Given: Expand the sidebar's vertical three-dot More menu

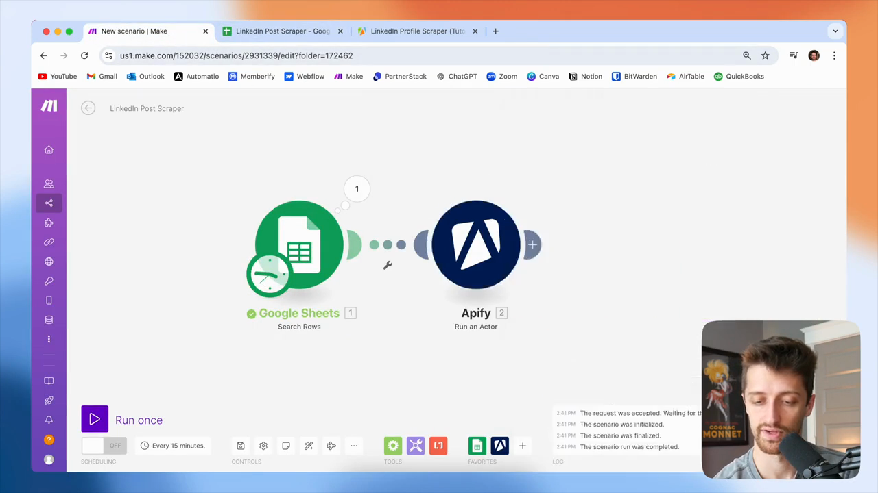Looking at the screenshot, I should [x=49, y=339].
